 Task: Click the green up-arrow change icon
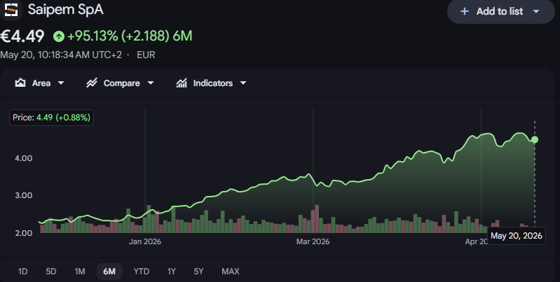click(x=59, y=36)
